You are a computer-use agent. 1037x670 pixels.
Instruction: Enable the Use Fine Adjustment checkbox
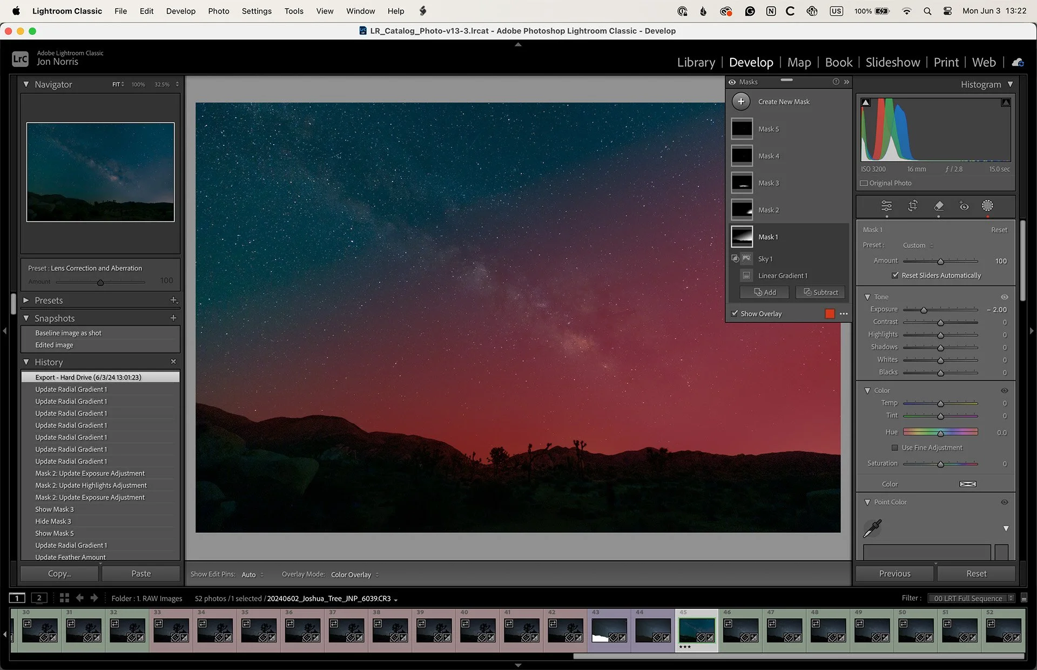(x=895, y=448)
